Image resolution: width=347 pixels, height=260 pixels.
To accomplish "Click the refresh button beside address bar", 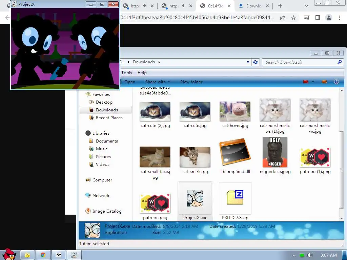I will (255, 62).
